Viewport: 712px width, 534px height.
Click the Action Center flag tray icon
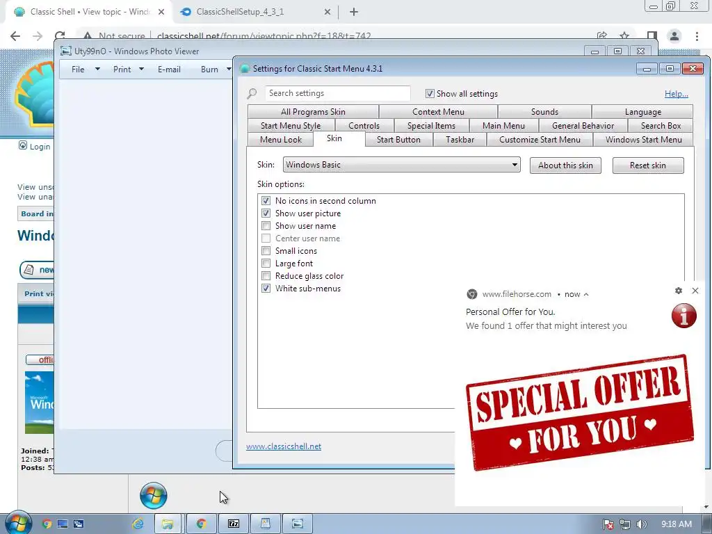(608, 524)
